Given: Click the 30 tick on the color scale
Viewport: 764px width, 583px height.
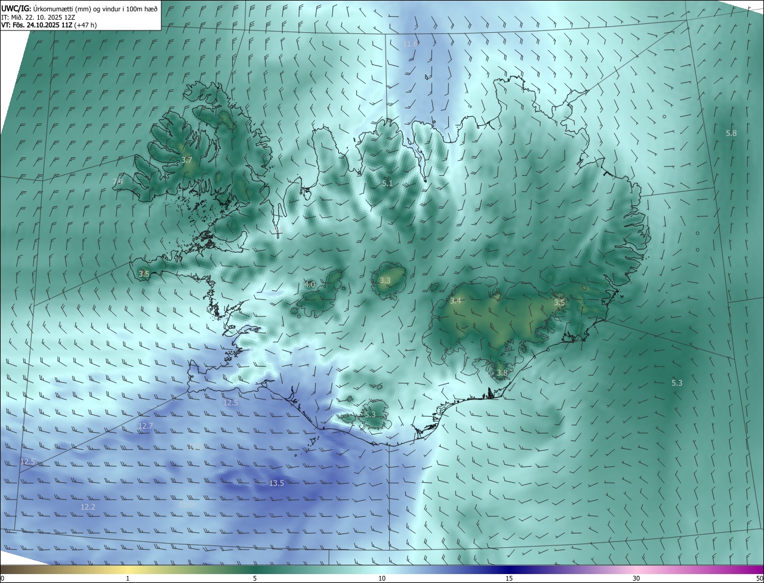Looking at the screenshot, I should click(x=636, y=579).
